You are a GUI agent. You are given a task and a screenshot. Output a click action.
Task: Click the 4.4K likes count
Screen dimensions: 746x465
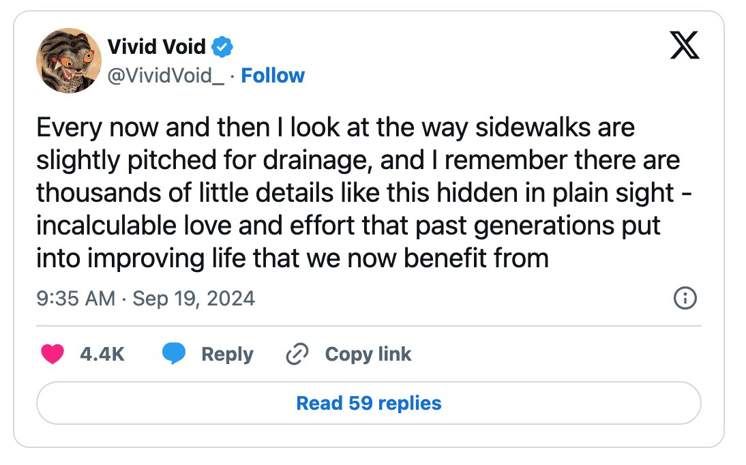102,354
